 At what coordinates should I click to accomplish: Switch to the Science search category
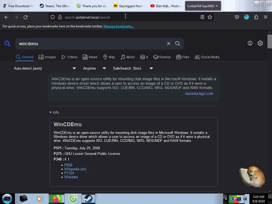click(162, 57)
